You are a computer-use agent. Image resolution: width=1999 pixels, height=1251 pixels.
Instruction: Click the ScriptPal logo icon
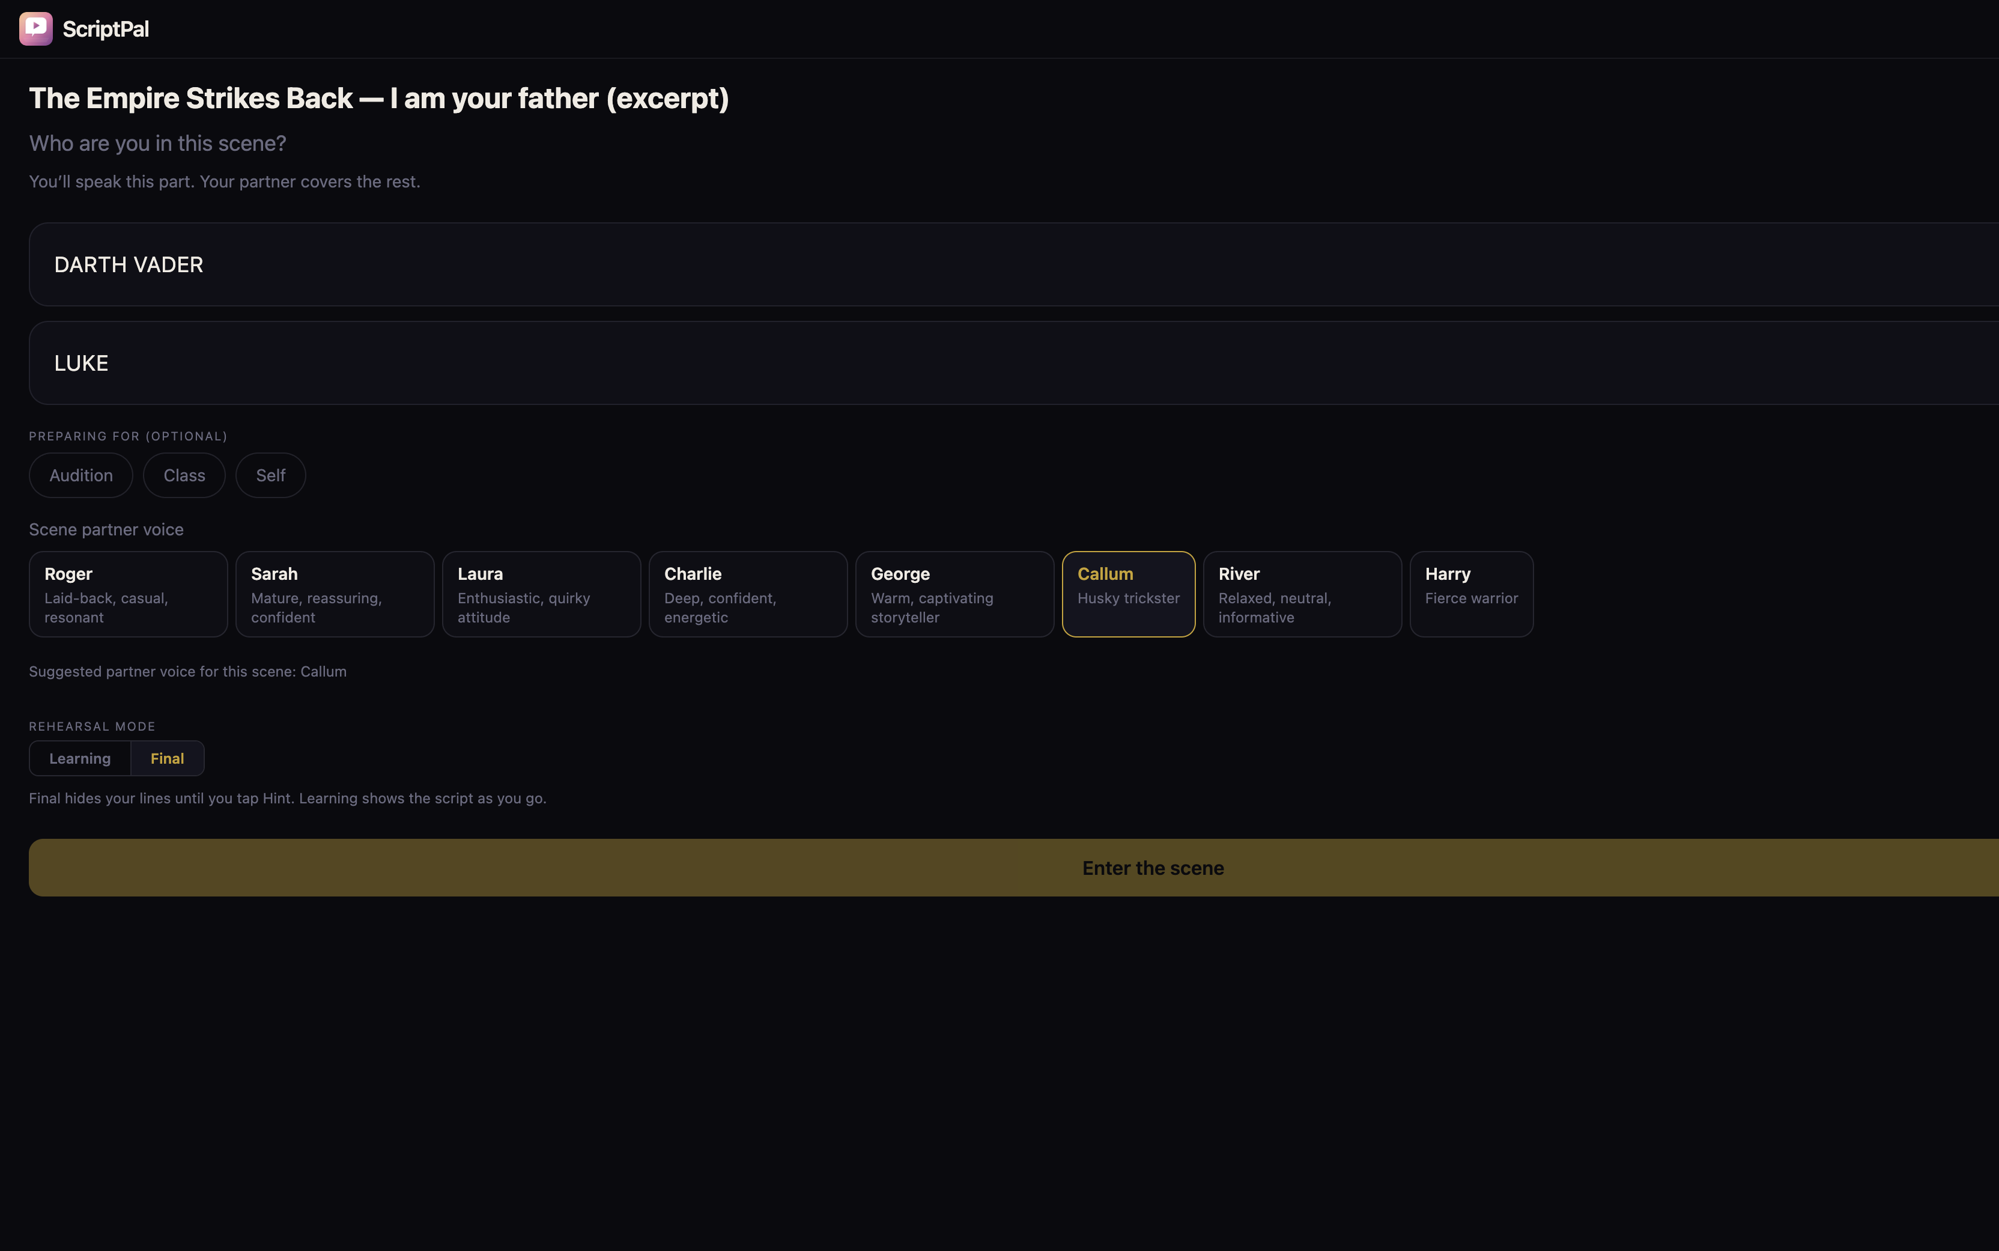pos(35,29)
